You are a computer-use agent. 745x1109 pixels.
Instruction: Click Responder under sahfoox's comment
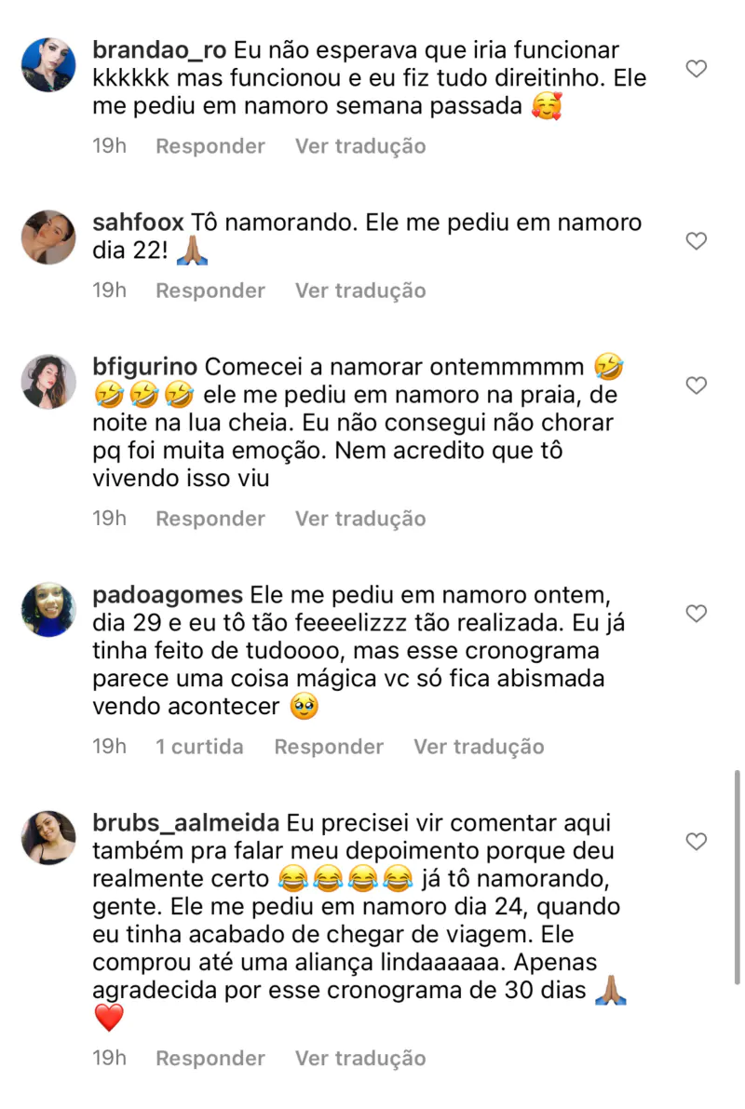pyautogui.click(x=210, y=291)
